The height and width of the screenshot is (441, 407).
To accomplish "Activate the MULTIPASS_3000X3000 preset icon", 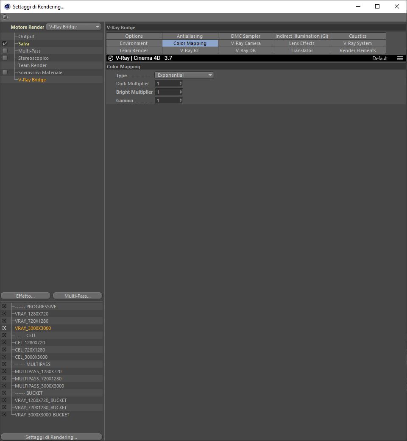I will [x=4, y=386].
